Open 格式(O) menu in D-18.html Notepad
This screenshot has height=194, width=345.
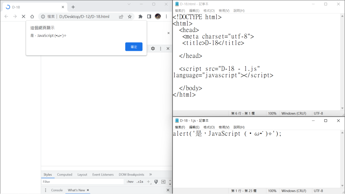(x=209, y=10)
